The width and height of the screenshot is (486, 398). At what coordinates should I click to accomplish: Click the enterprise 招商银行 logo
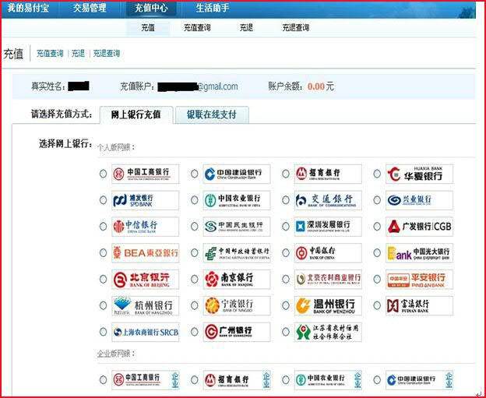[x=237, y=380]
